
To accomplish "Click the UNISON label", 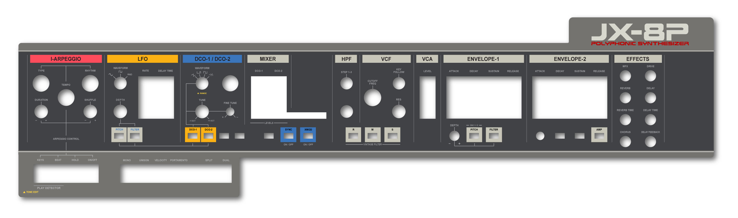I will [144, 160].
